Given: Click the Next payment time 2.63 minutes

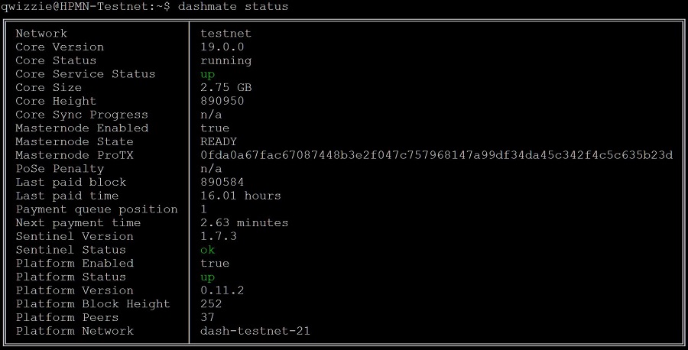Looking at the screenshot, I should 245,223.
